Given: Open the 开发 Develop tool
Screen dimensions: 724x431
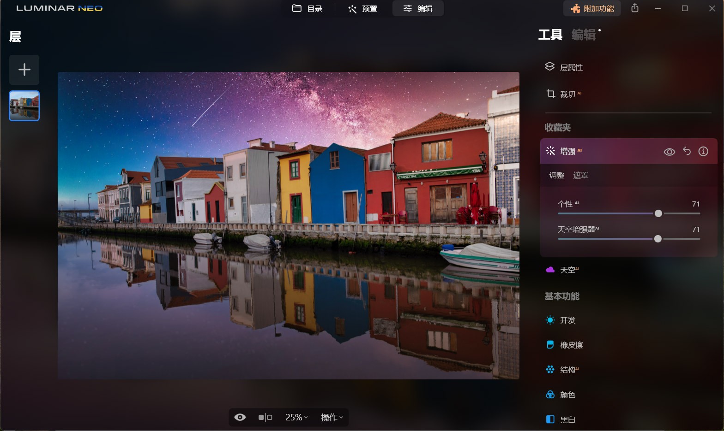Looking at the screenshot, I should coord(561,320).
